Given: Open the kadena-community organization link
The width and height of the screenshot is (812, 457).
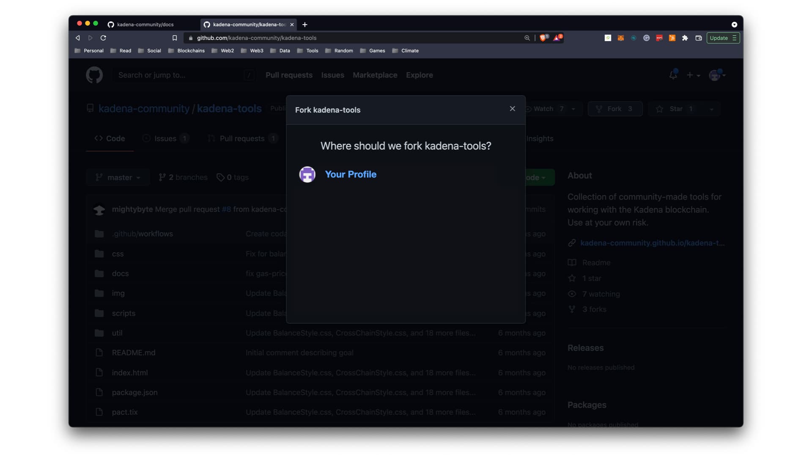Looking at the screenshot, I should click(x=144, y=109).
